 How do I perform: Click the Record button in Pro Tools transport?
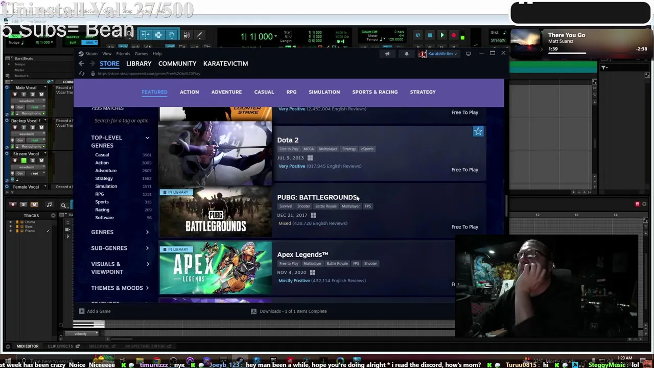(x=454, y=35)
